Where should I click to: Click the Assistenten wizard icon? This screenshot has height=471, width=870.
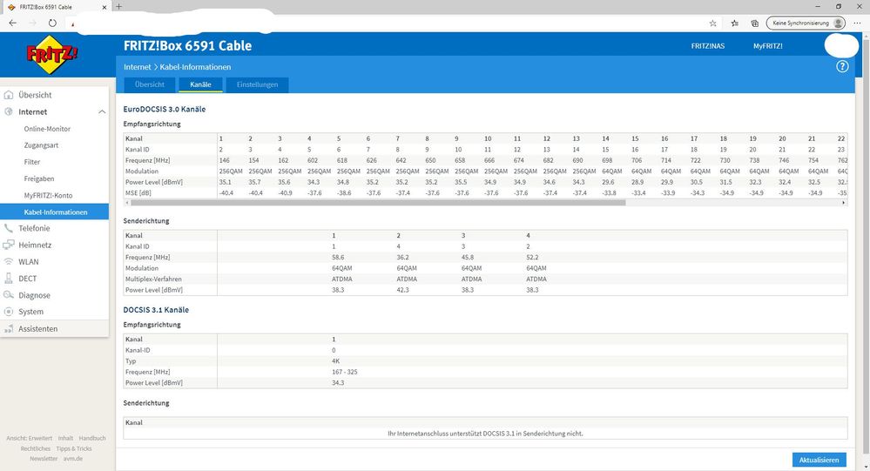(x=9, y=328)
